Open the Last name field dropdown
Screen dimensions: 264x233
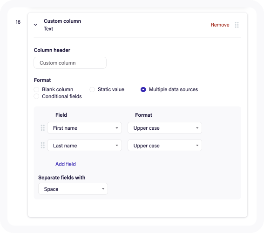(x=84, y=145)
